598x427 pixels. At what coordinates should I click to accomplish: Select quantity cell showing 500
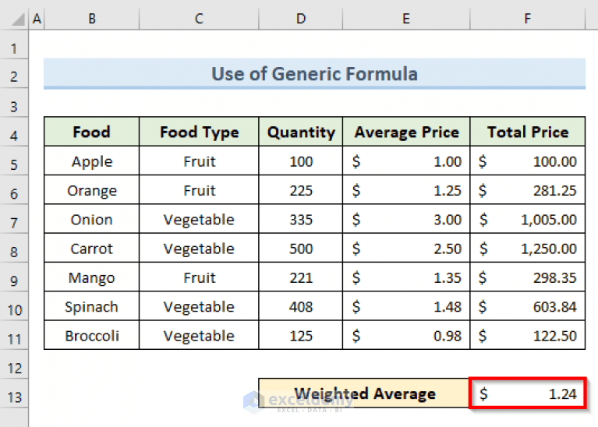(x=301, y=249)
